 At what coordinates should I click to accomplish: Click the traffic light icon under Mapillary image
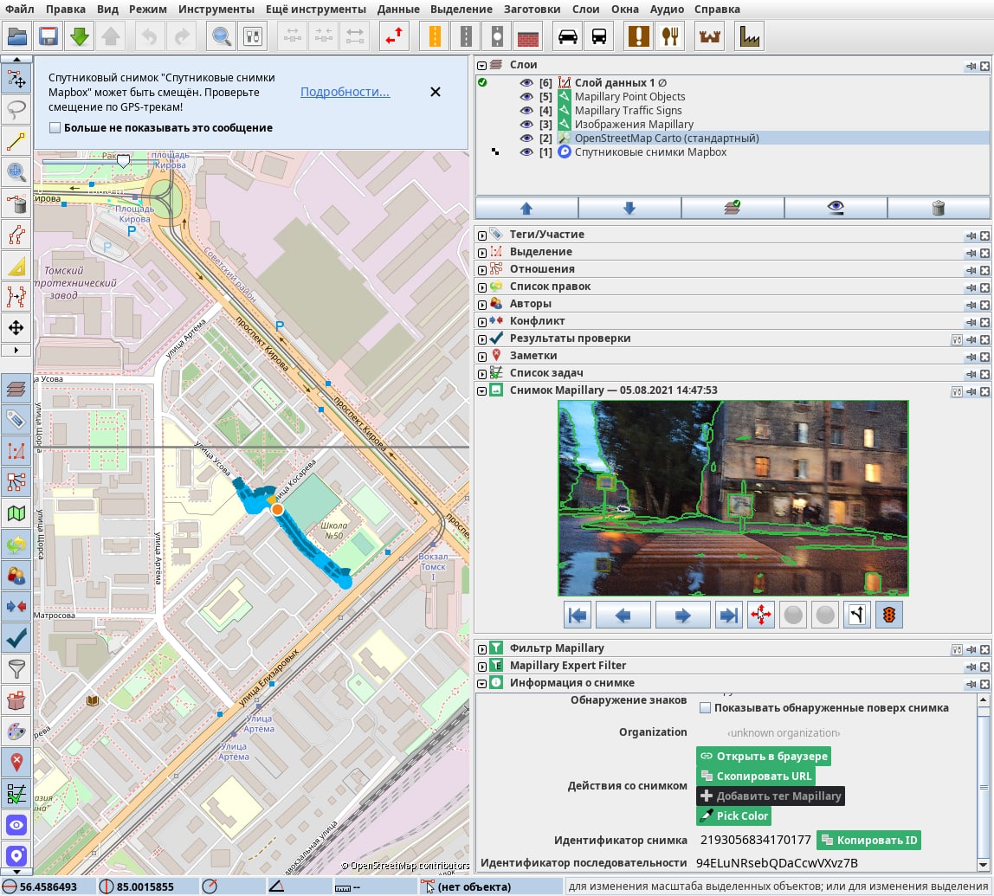pyautogui.click(x=888, y=616)
